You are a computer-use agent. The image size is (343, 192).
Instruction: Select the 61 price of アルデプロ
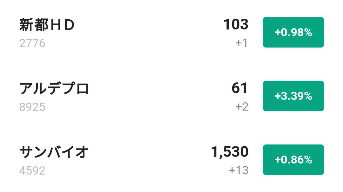tap(239, 88)
